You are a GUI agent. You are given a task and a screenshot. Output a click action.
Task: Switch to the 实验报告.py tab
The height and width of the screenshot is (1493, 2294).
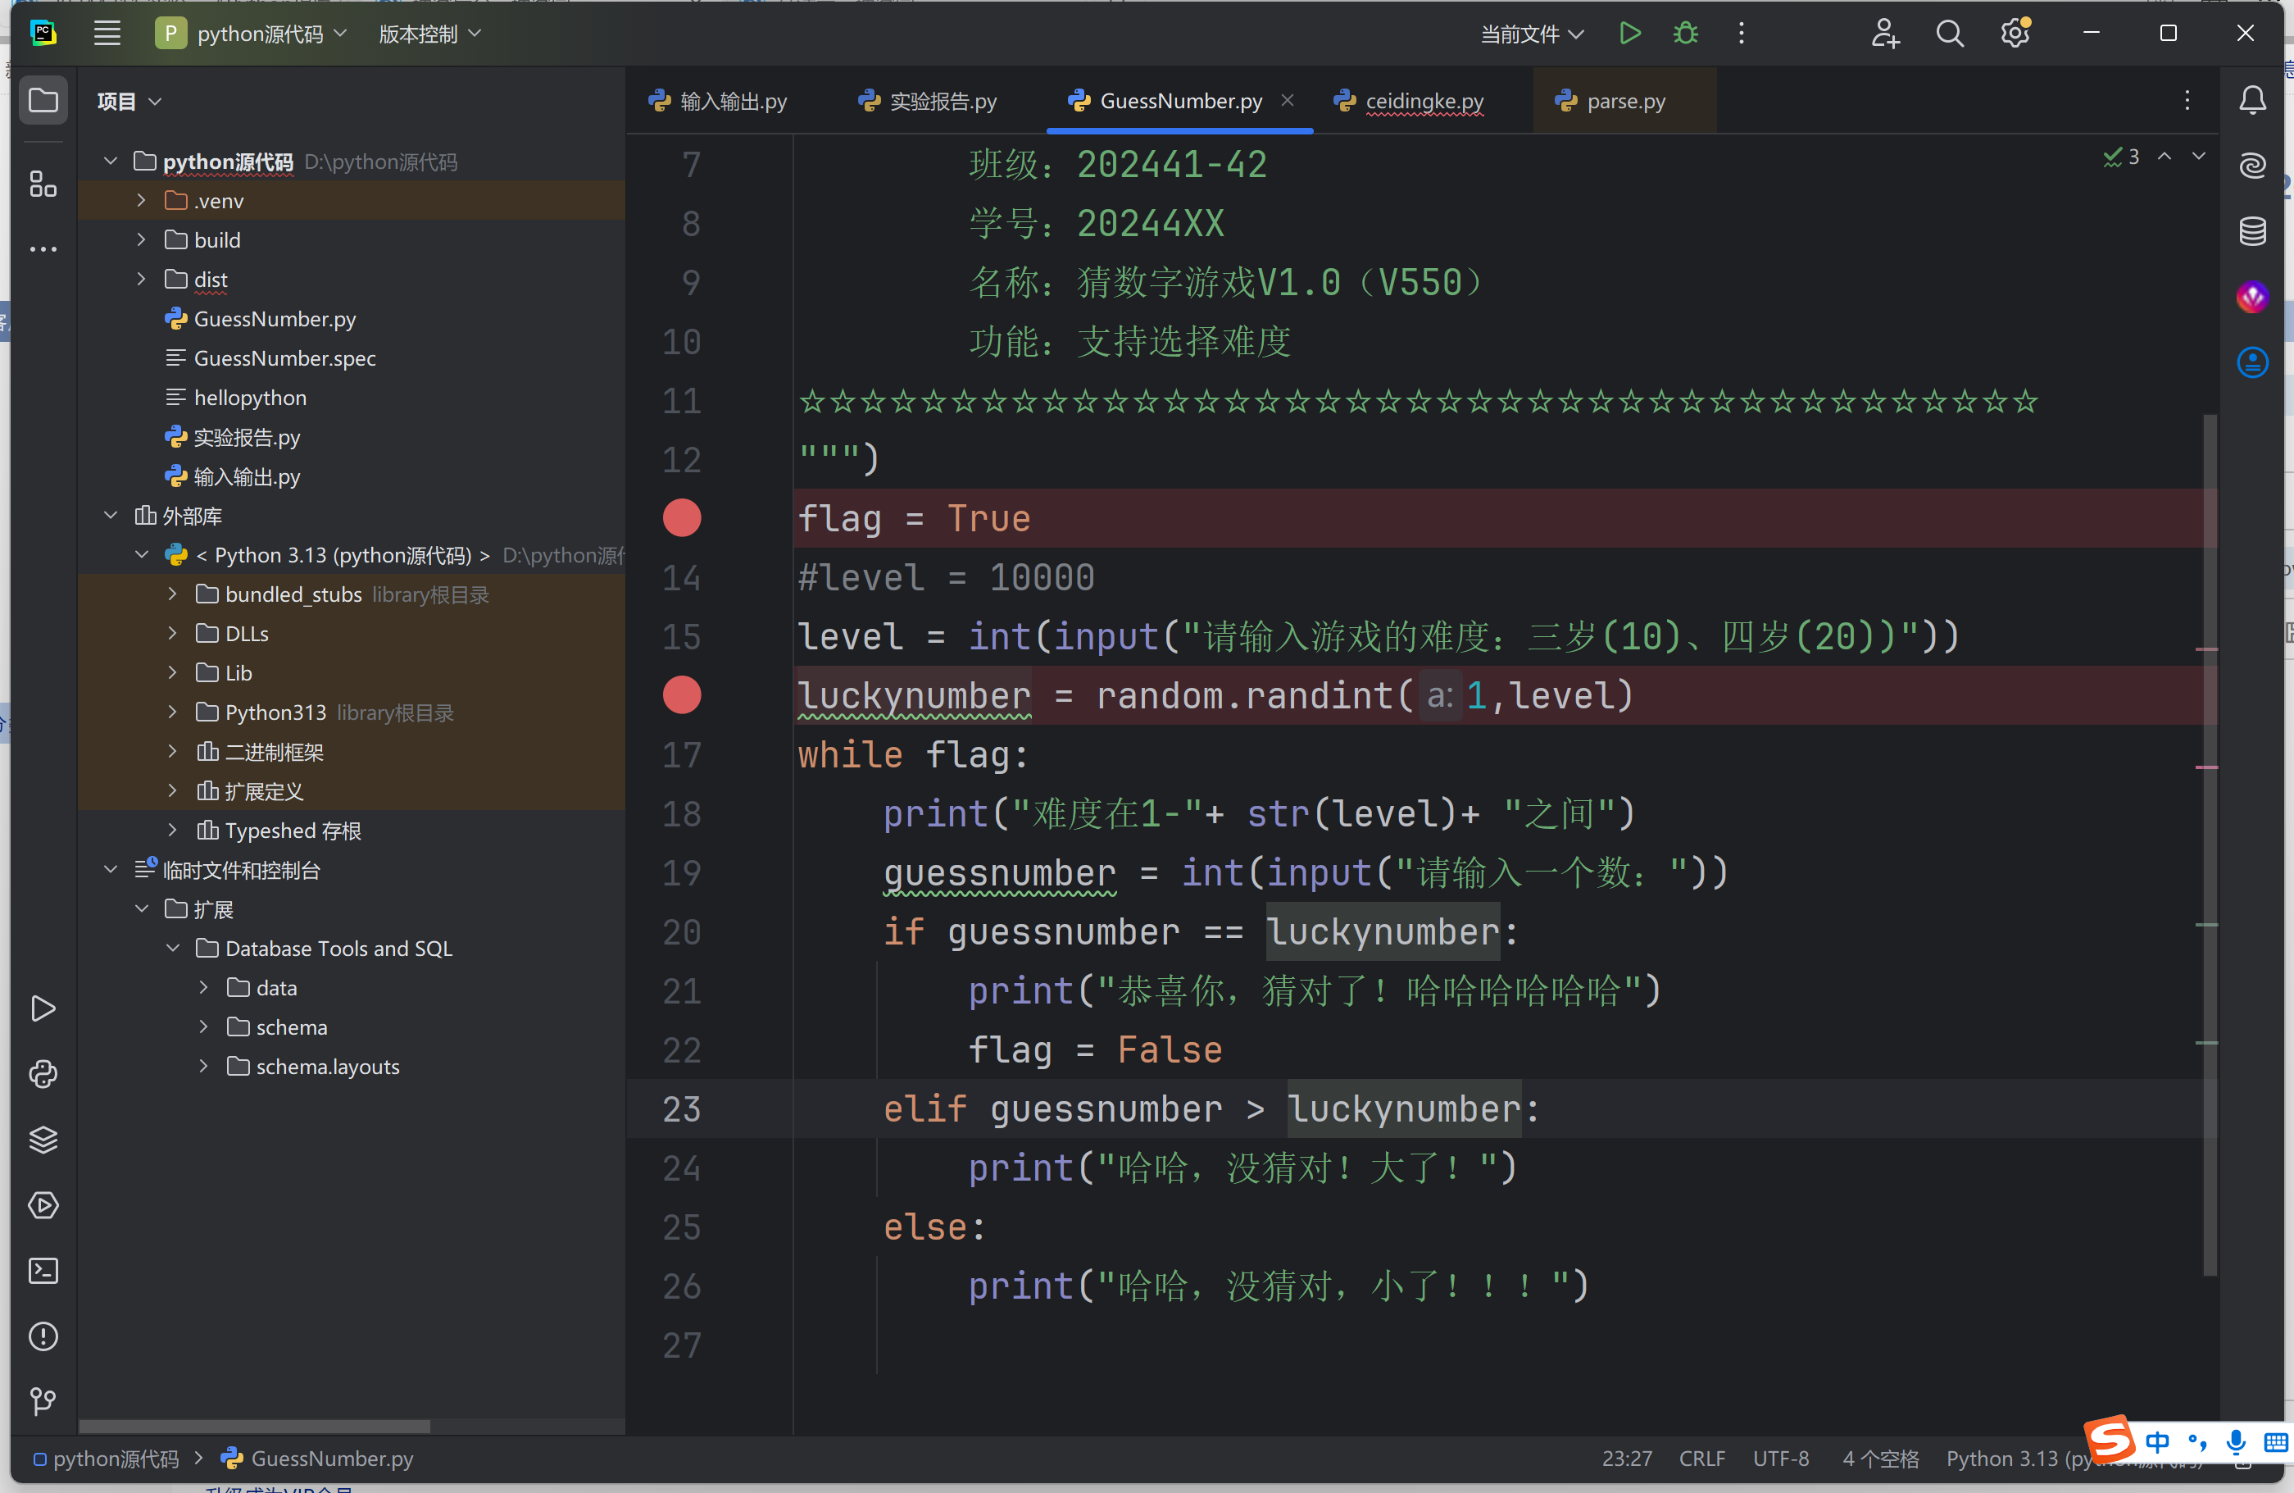(942, 102)
